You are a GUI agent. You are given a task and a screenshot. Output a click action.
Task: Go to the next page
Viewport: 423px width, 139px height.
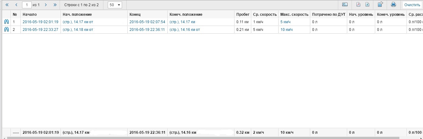46,5
